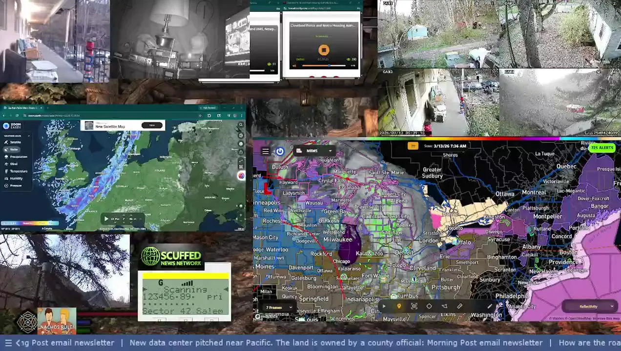This screenshot has width=621, height=351.
Task: Step the Zoom Earth minute down arrow
Action: click(131, 222)
